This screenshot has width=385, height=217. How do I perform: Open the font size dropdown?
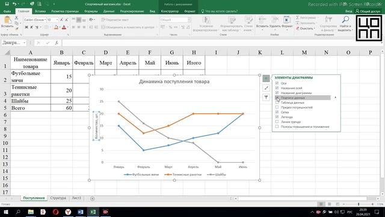tap(57, 20)
